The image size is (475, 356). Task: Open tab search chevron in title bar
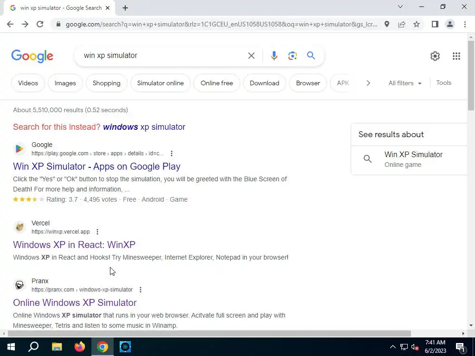click(x=400, y=6)
